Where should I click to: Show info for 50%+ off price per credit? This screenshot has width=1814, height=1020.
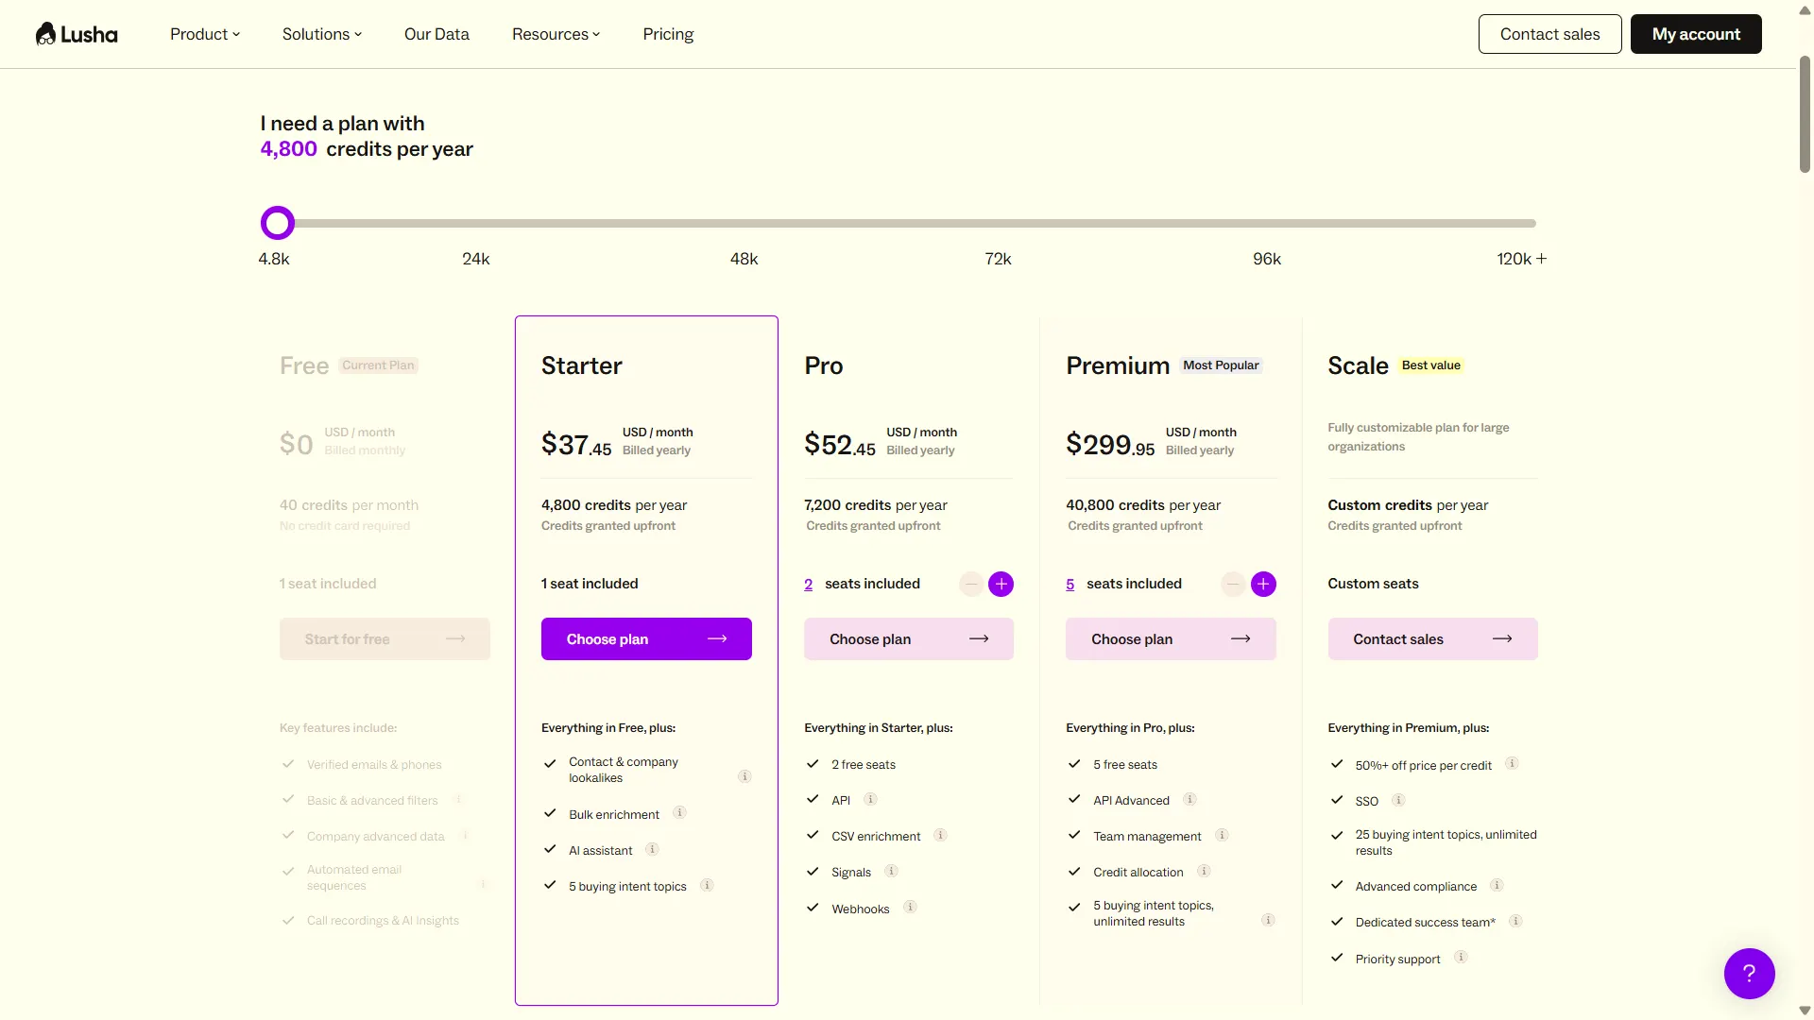click(x=1512, y=763)
